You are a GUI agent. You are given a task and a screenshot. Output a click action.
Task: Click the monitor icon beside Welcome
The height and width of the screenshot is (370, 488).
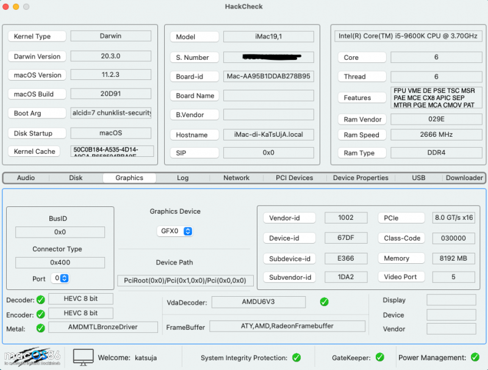[x=83, y=357]
